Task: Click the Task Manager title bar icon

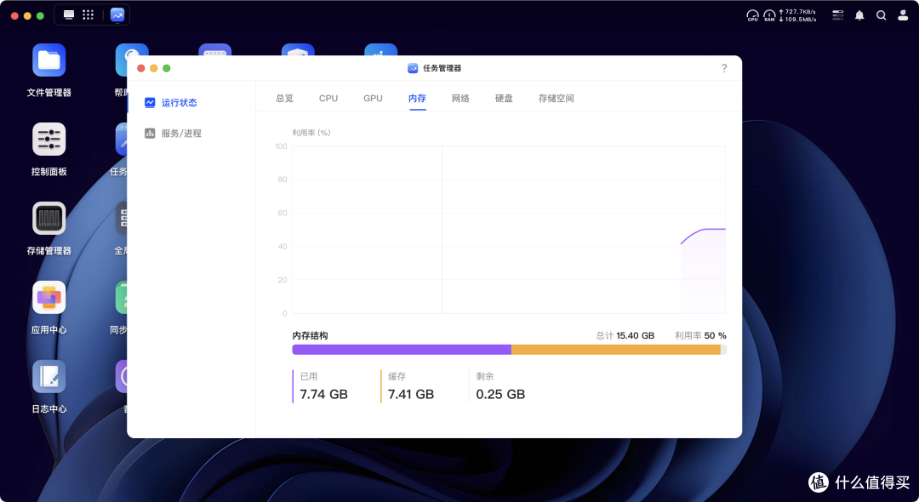Action: coord(413,68)
